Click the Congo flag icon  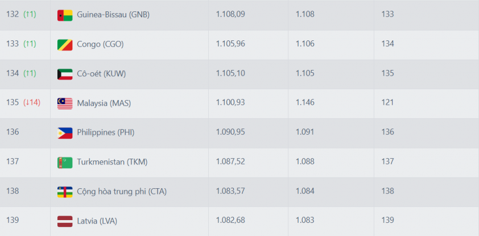(x=64, y=44)
